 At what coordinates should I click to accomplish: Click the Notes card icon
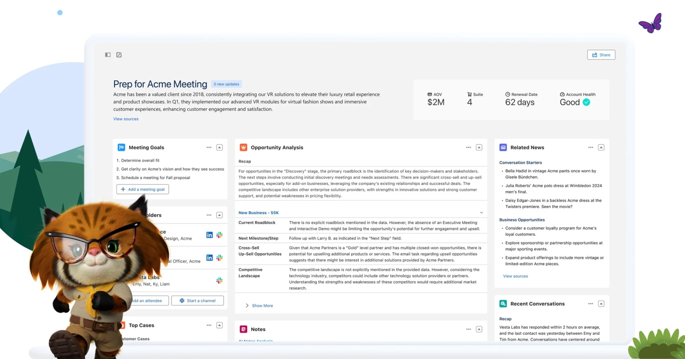click(243, 329)
